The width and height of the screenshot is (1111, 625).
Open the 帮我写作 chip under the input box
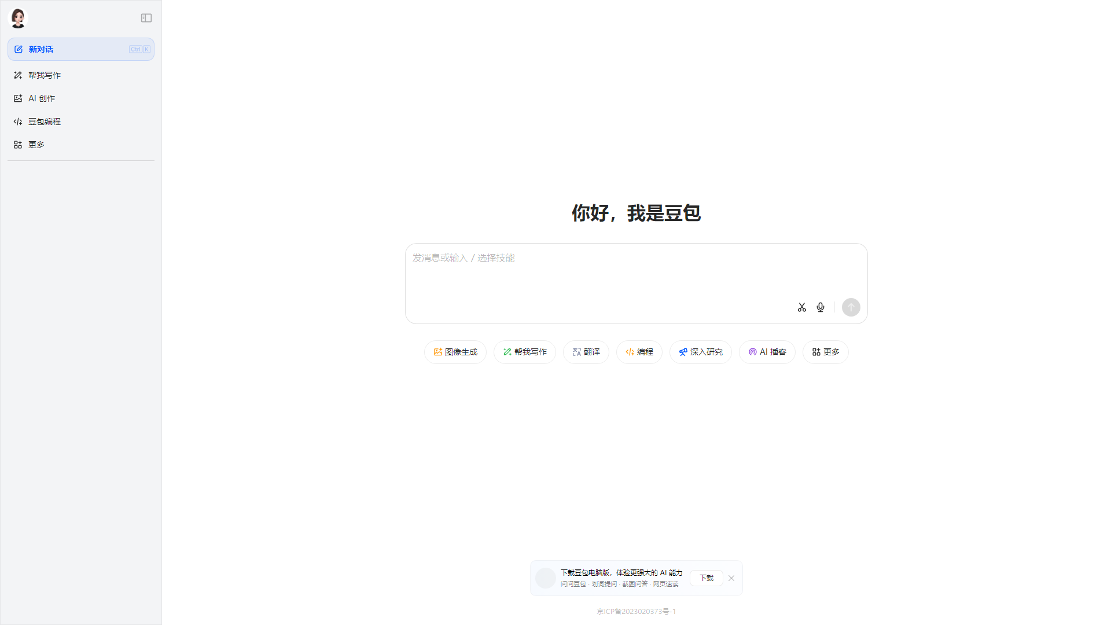pyautogui.click(x=524, y=352)
